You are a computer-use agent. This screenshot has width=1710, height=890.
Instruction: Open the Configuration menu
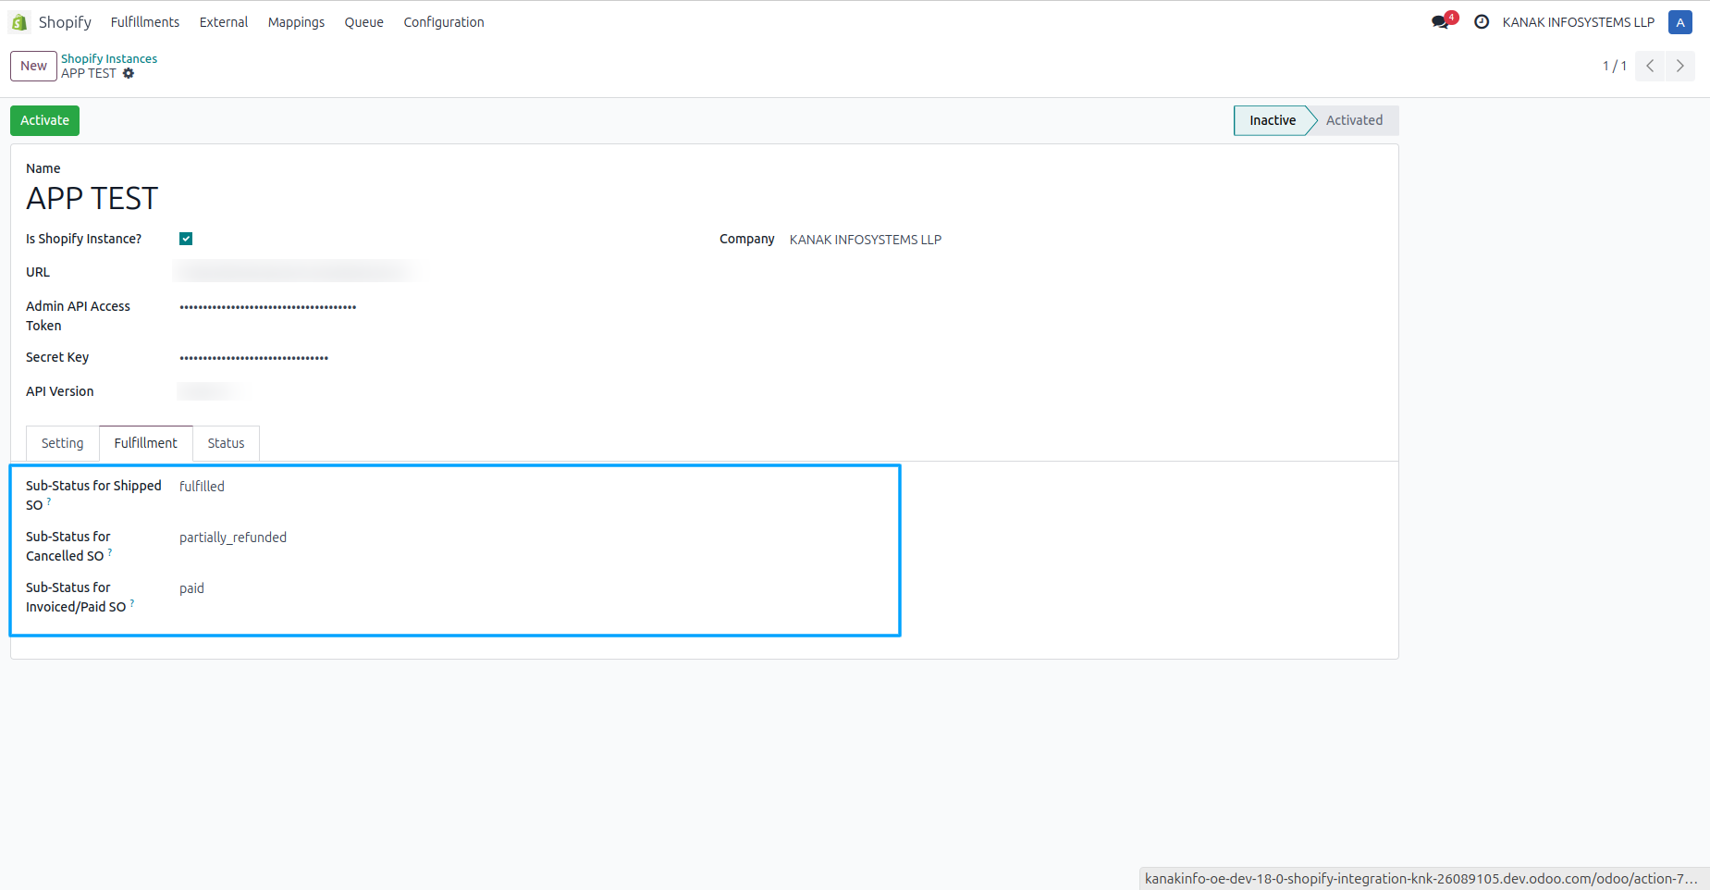pos(444,22)
